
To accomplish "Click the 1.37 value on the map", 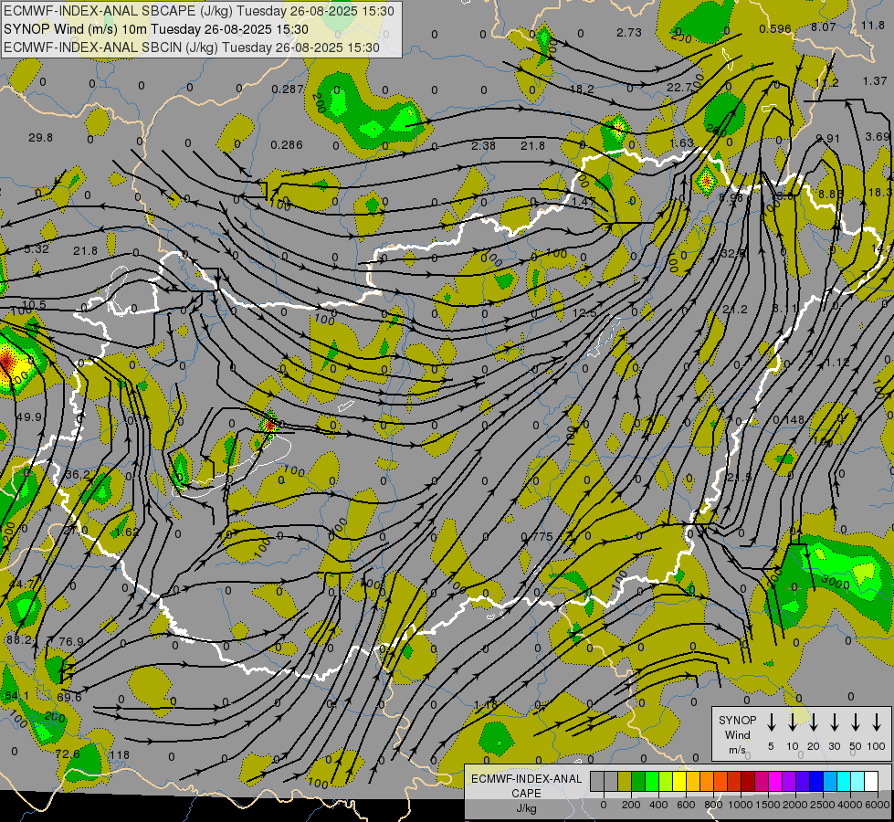I will click(875, 81).
